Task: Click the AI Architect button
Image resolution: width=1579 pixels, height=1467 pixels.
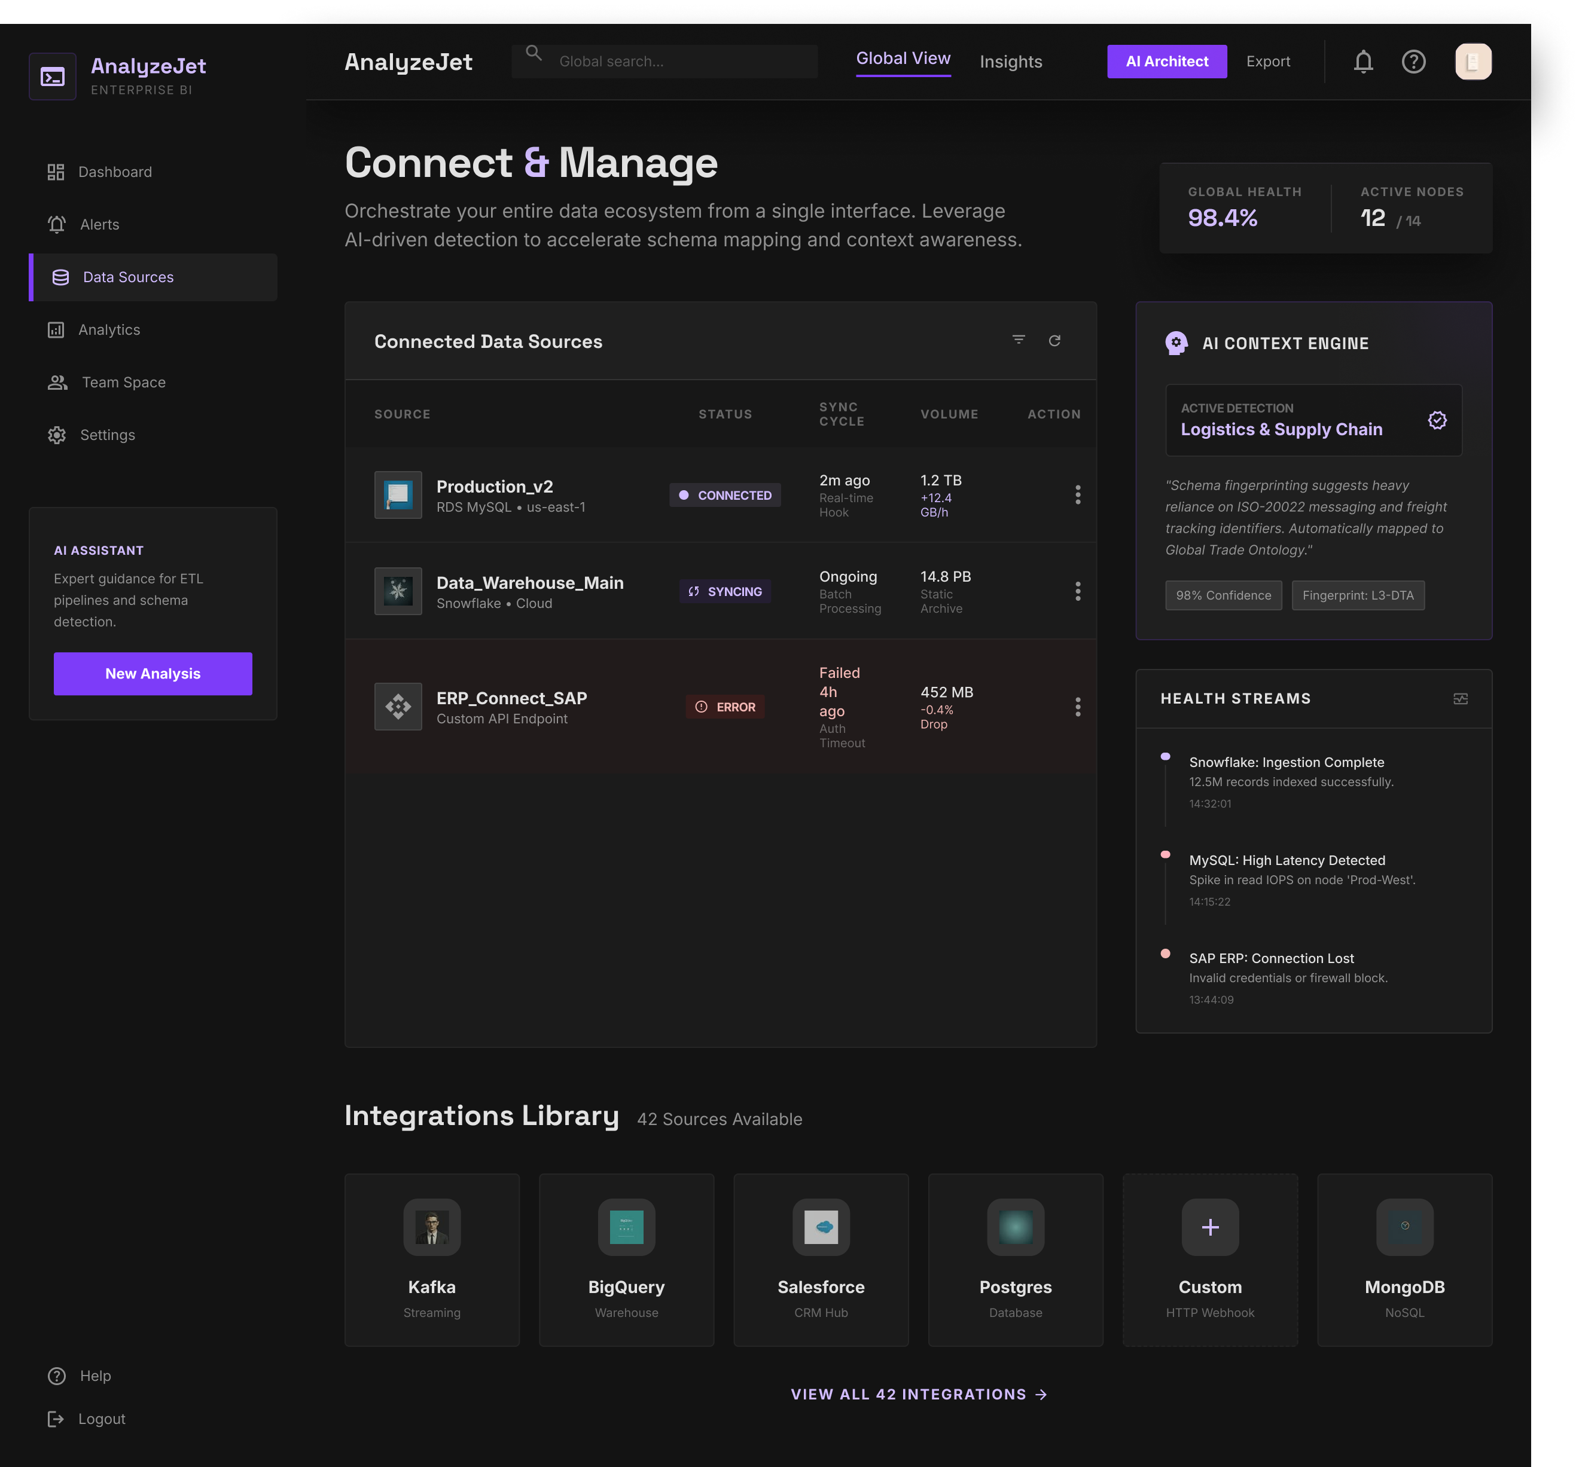Action: 1166,62
